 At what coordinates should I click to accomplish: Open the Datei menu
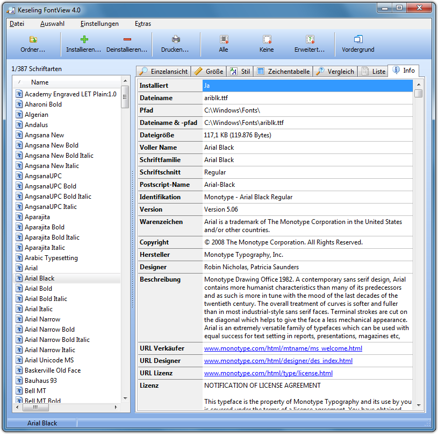[17, 24]
